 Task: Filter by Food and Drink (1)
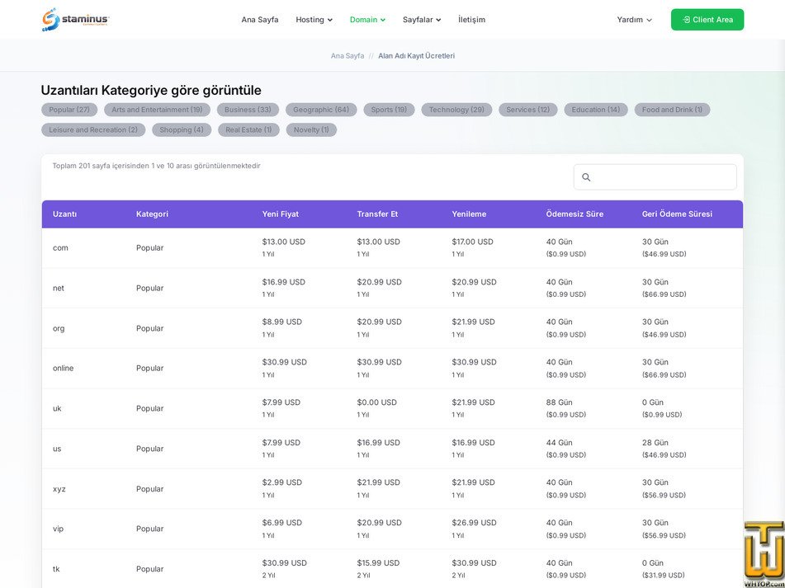point(673,110)
